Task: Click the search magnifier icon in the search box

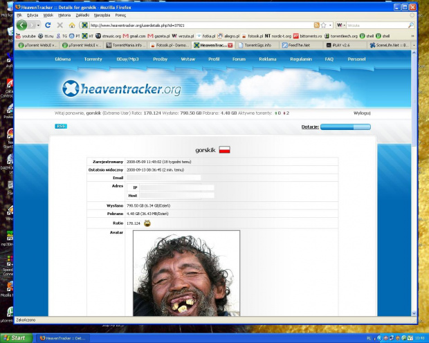Action: pos(411,25)
